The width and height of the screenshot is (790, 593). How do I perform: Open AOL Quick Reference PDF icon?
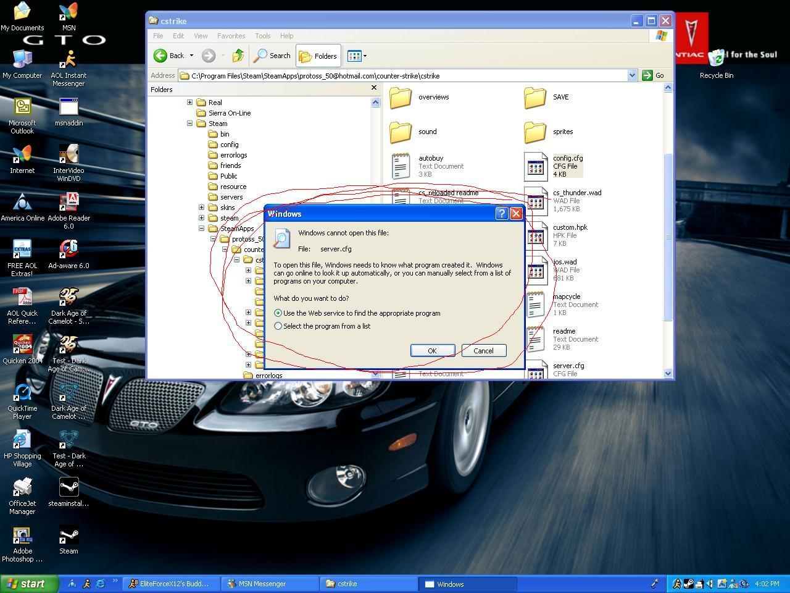point(22,306)
